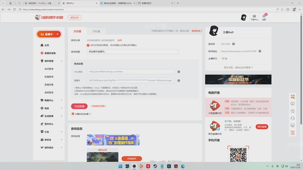
Task: Click the Douyu 创作中心 logo
Action: pyautogui.click(x=49, y=17)
